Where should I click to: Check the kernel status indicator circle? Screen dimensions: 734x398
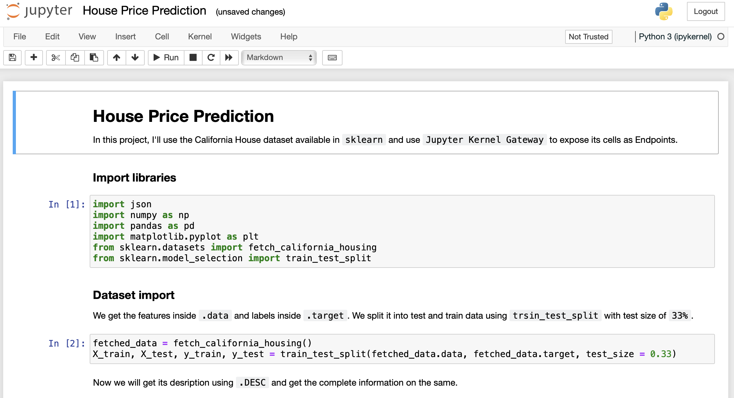coord(721,36)
